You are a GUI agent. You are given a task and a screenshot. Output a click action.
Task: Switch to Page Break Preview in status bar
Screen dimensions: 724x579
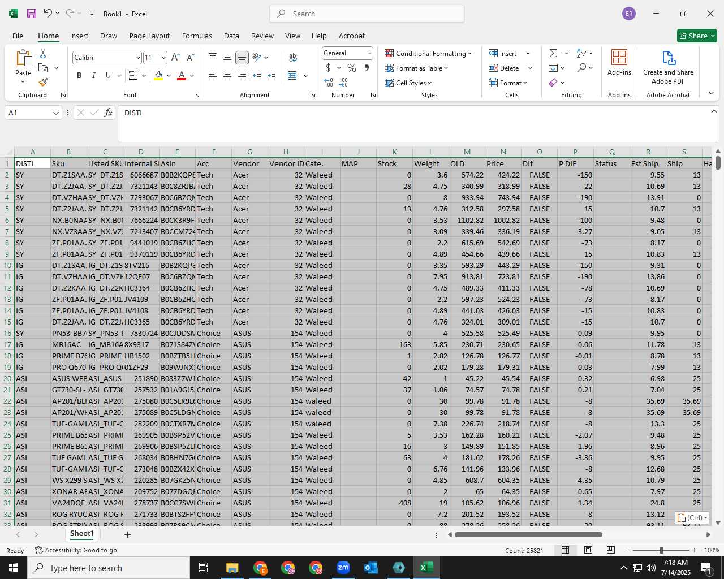(x=611, y=550)
